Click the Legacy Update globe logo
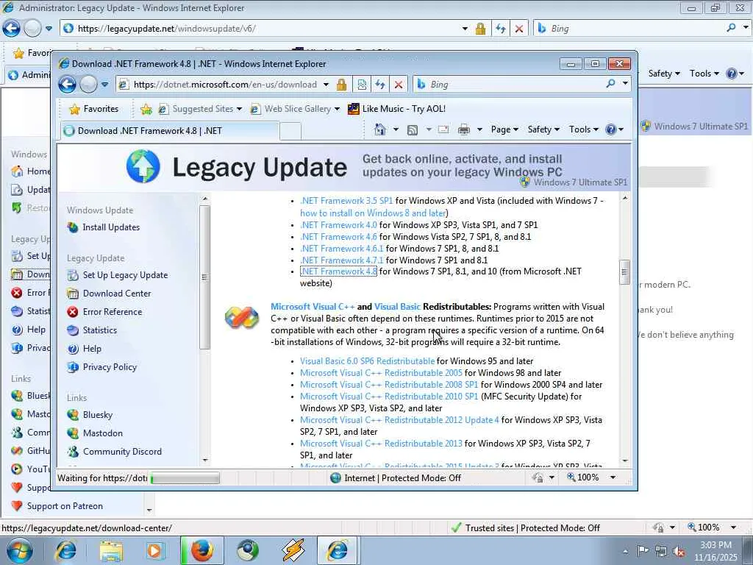753x565 pixels. (143, 166)
